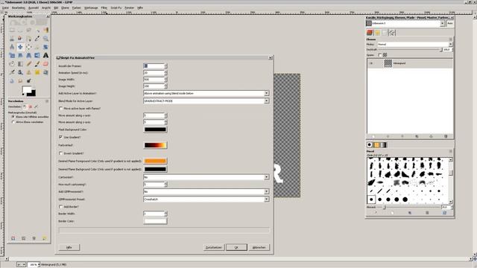This screenshot has width=477, height=268.
Task: Select the Free Select lasso tool
Action: pos(28,30)
